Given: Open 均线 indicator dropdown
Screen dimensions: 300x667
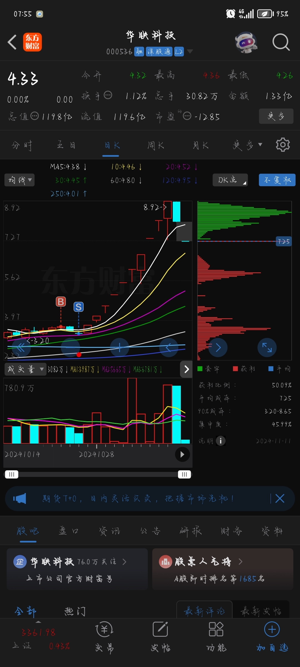Looking at the screenshot, I should click(19, 180).
